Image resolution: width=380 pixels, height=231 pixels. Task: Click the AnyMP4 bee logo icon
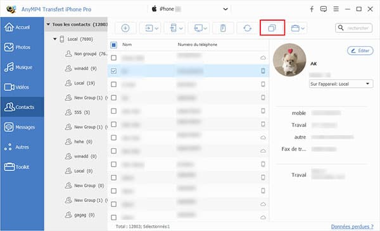tap(11, 9)
